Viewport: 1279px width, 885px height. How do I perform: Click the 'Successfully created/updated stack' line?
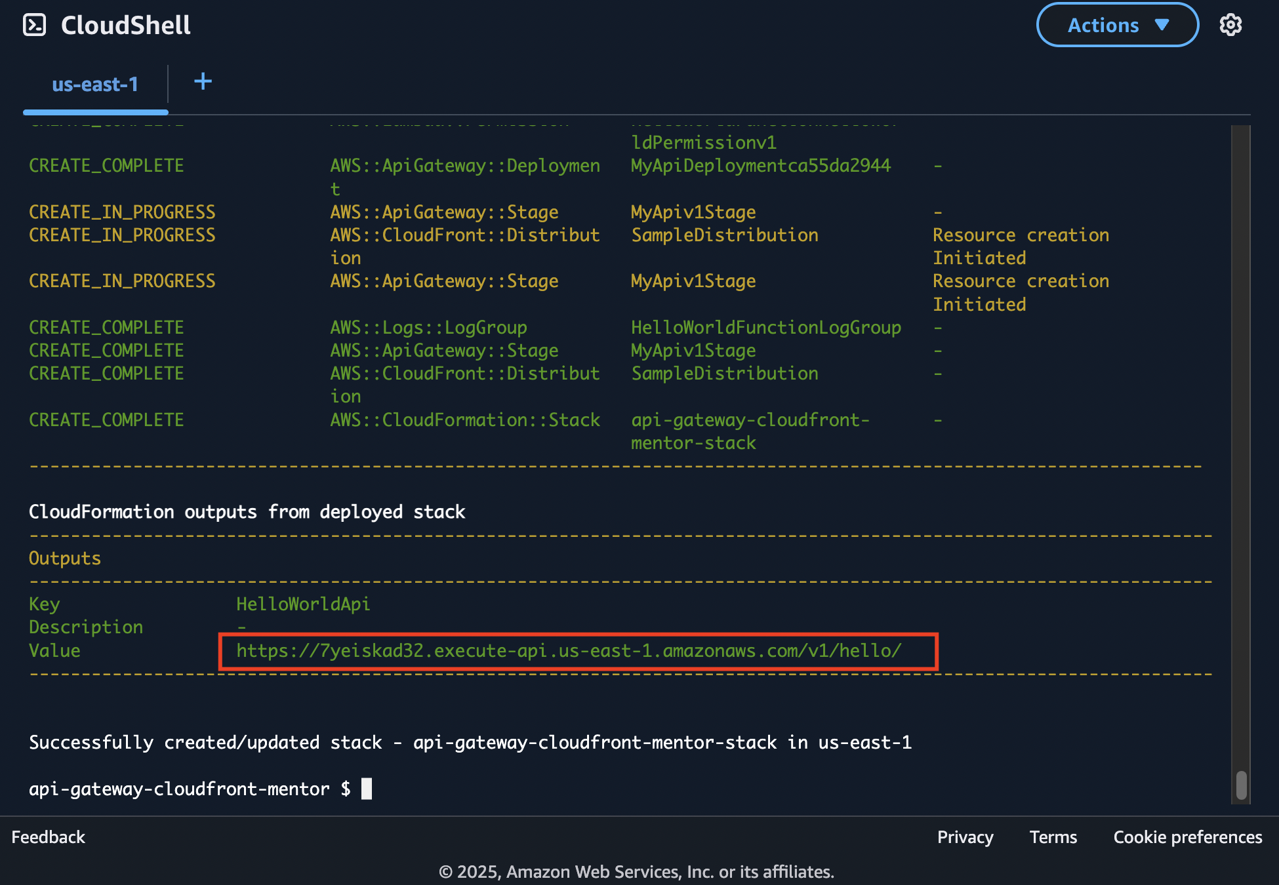click(470, 742)
